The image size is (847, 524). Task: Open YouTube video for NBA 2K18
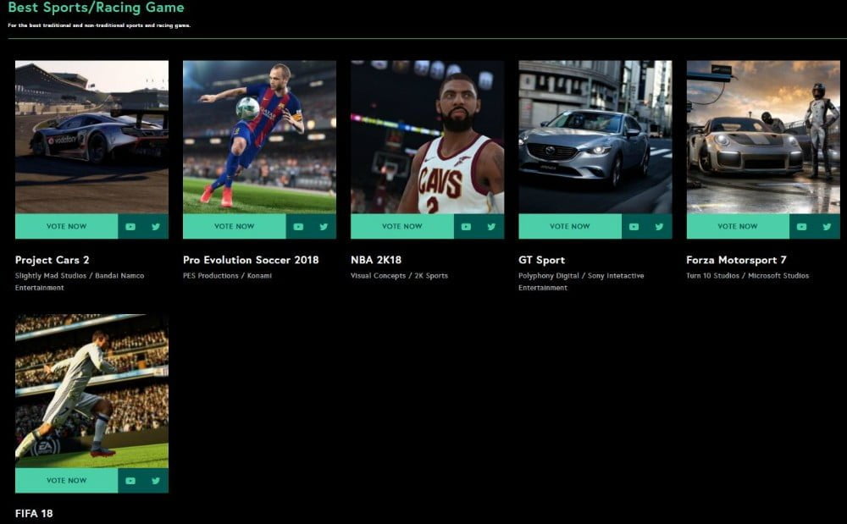[x=466, y=227]
